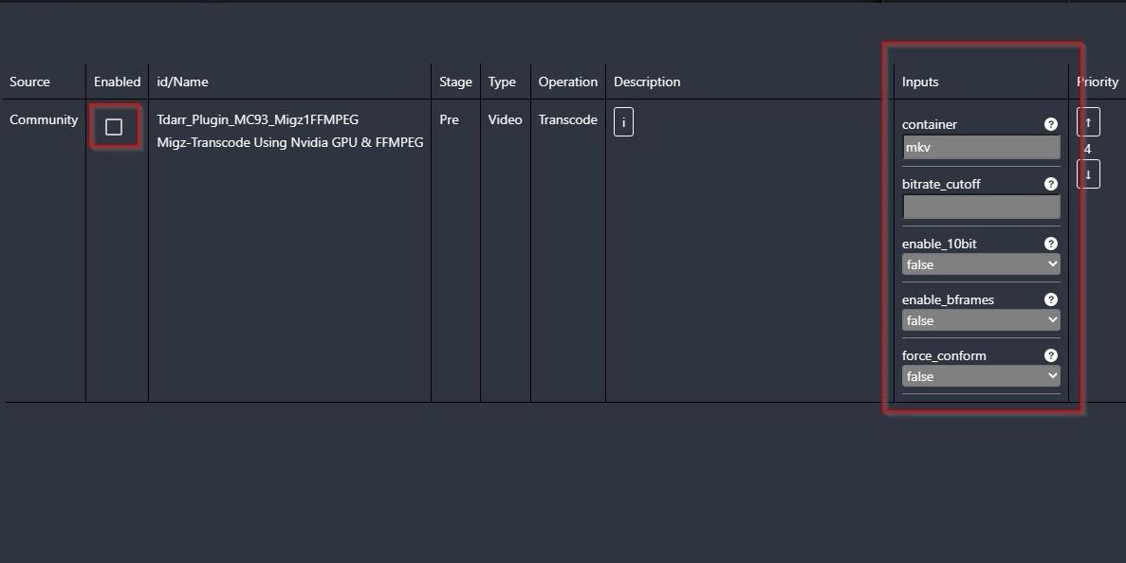This screenshot has height=563, width=1126.
Task: Lower the plugin priority with the down arrow
Action: pyautogui.click(x=1087, y=173)
